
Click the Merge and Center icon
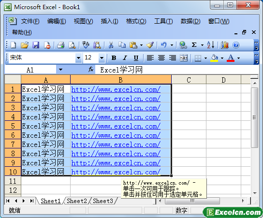point(184,58)
